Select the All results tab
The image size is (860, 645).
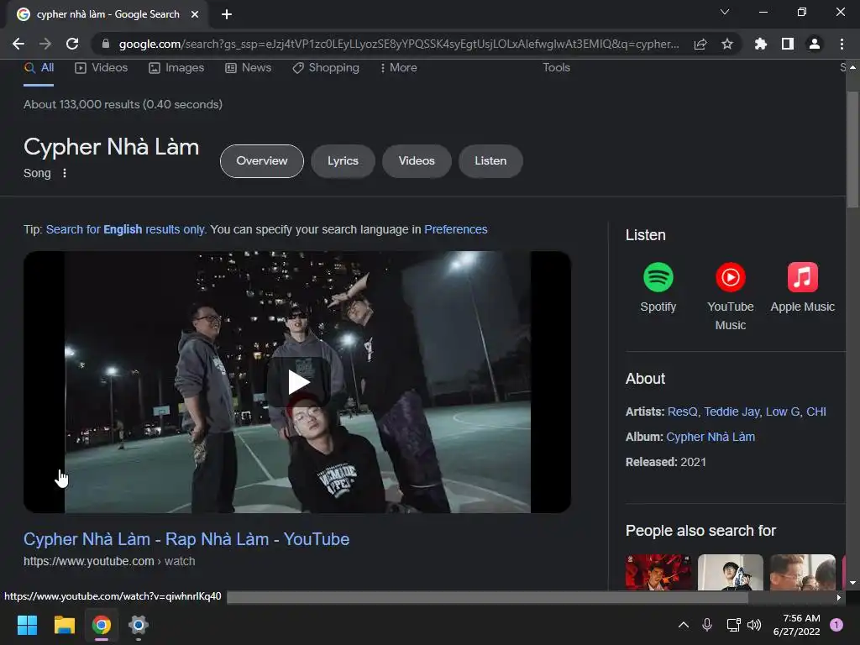39,67
